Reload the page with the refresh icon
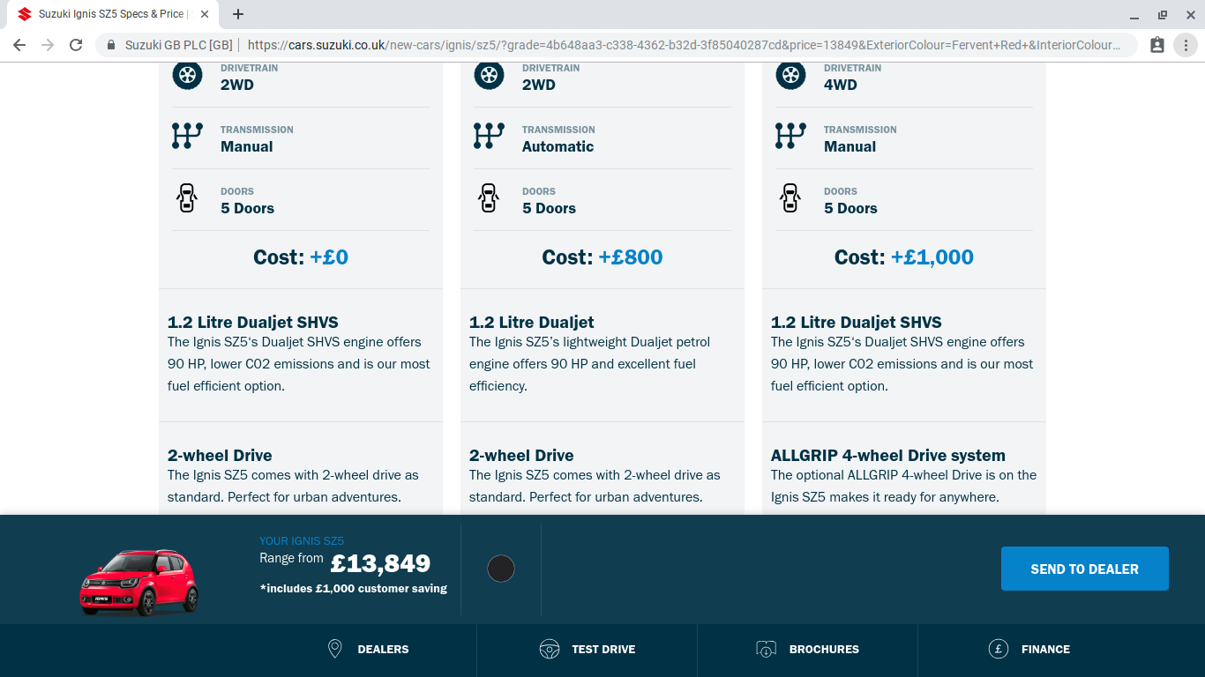1205x677 pixels. pos(76,45)
